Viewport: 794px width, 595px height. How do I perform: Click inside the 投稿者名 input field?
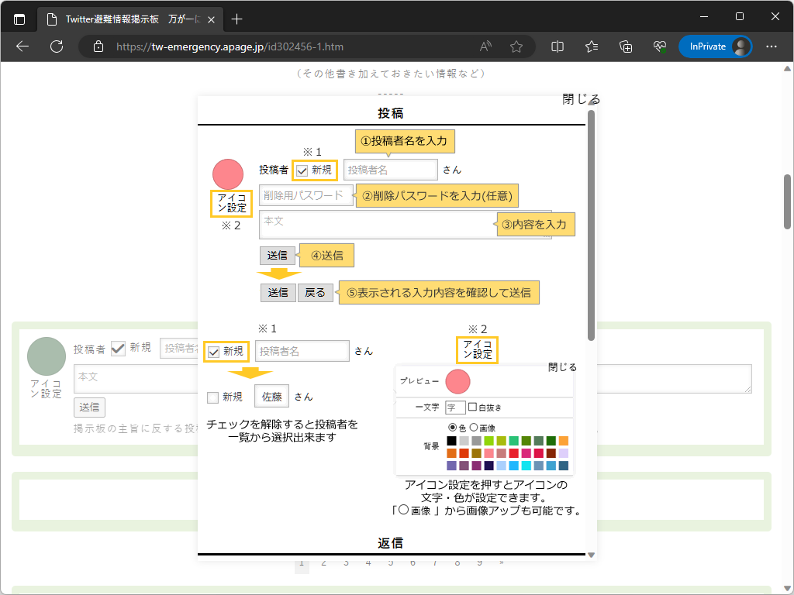pyautogui.click(x=390, y=169)
